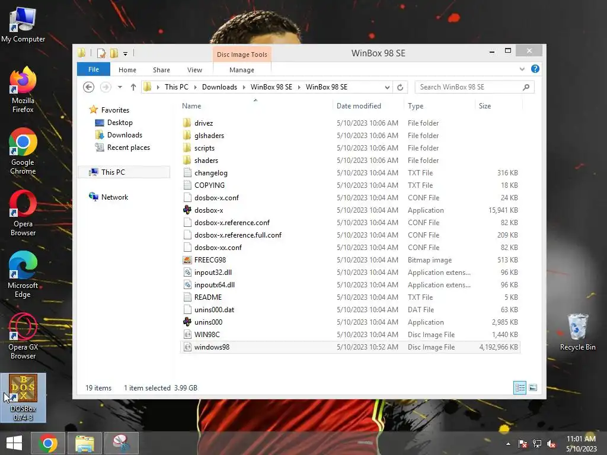Image resolution: width=607 pixels, height=455 pixels.
Task: Select the WIN98C disc image file
Action: click(x=350, y=334)
